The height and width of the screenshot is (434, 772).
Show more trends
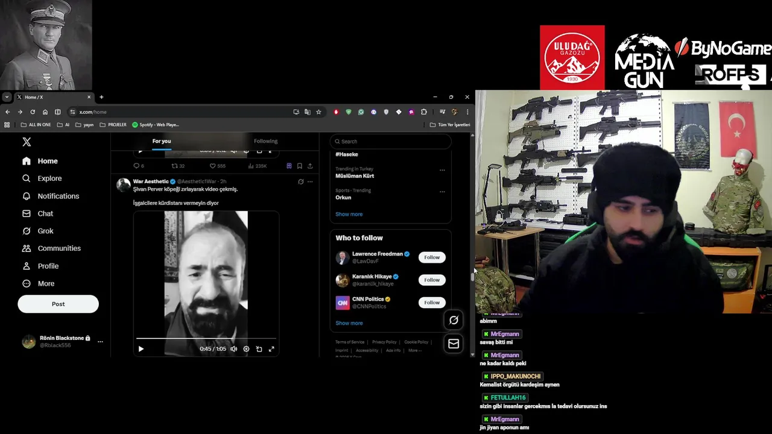349,214
